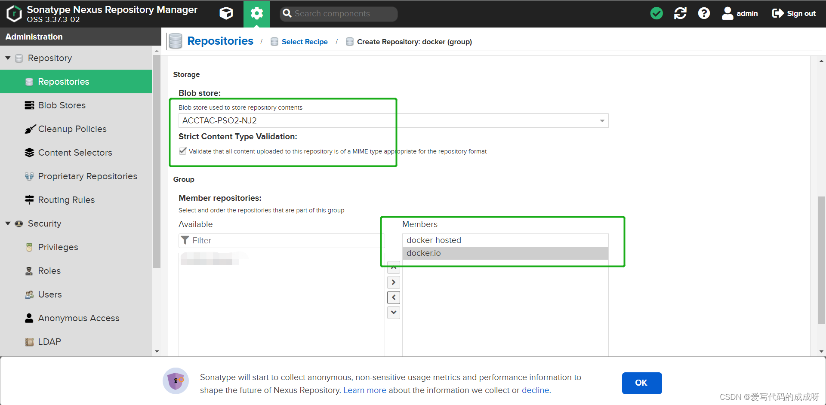
Task: Click the Repositories database icon in breadcrumb
Action: (175, 41)
